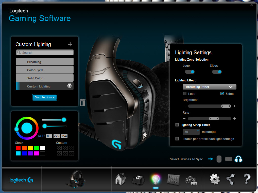Click the green RGB value 225 field

pos(56,136)
